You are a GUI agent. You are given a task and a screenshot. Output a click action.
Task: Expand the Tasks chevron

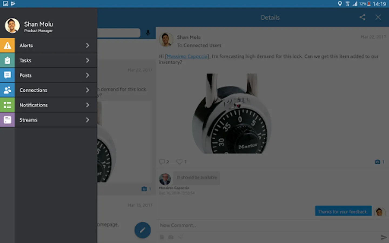pyautogui.click(x=88, y=60)
